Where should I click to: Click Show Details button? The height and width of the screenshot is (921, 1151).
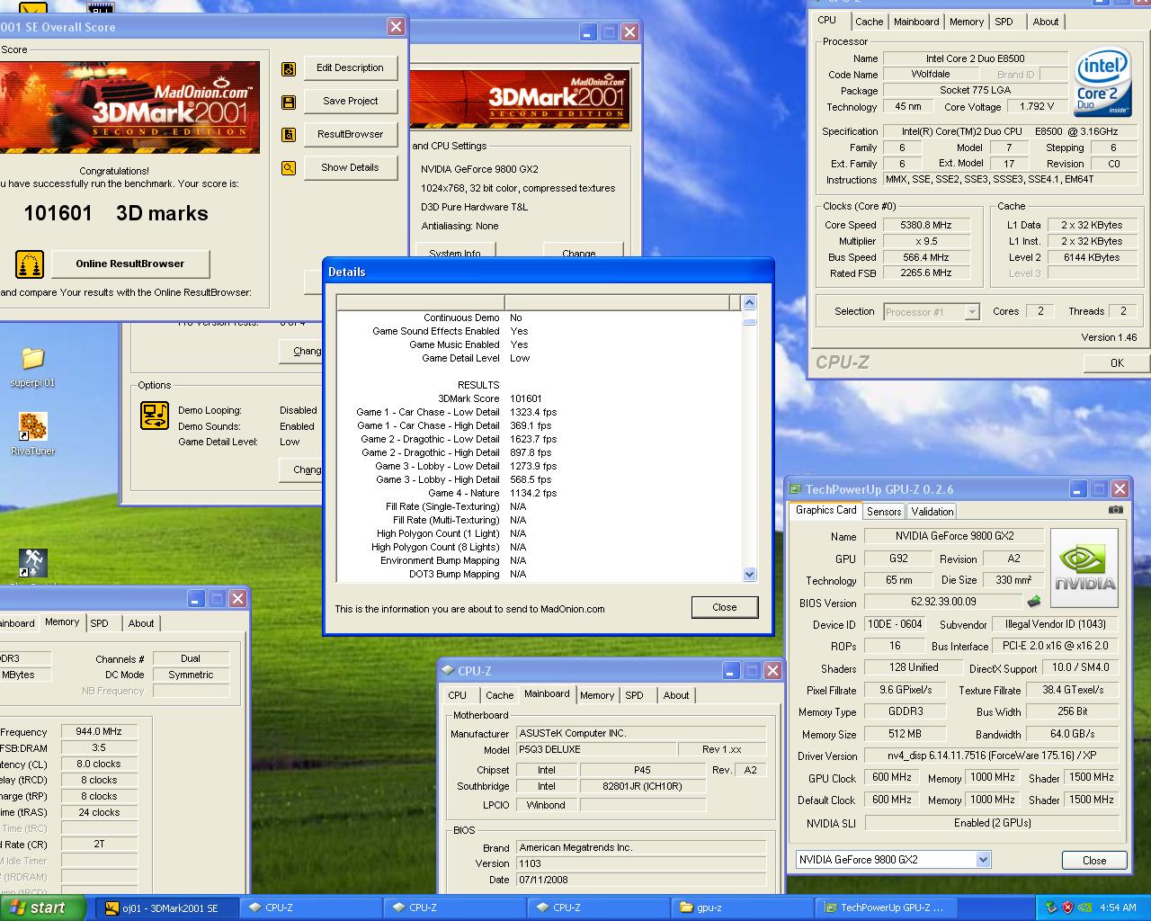click(x=350, y=167)
